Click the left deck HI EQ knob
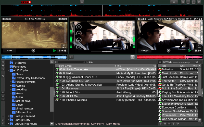Screen dimensions: 204x127 [79, 33]
